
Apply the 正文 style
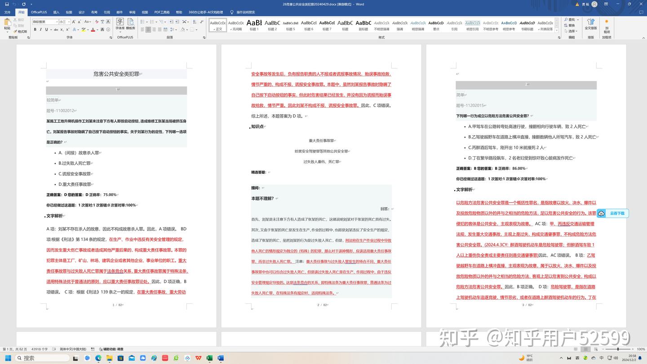218,25
